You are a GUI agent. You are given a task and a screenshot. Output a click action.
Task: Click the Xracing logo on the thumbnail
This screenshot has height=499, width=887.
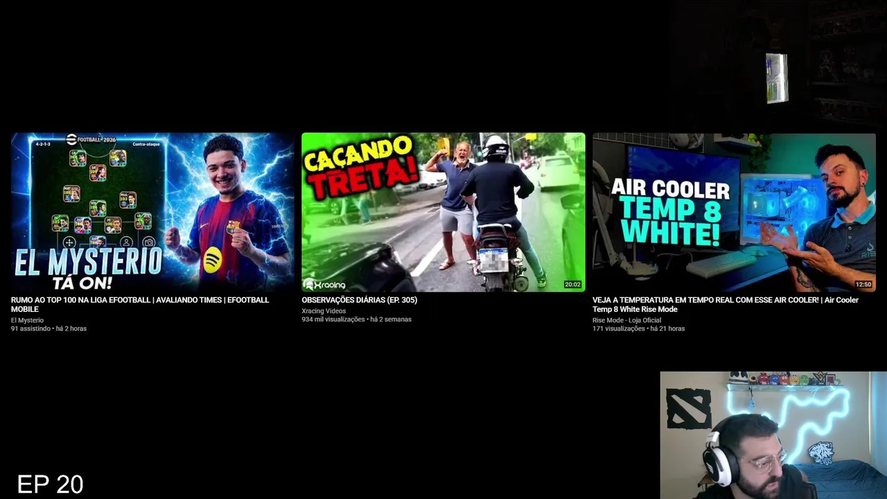pos(324,284)
